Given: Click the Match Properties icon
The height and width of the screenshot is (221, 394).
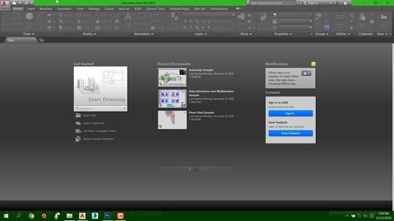Looking at the screenshot, I should [x=263, y=17].
